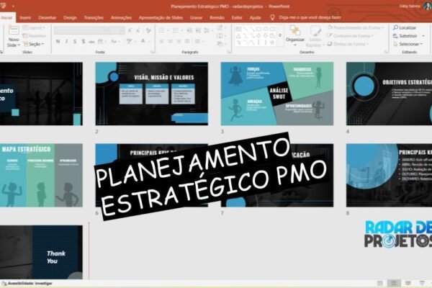Click Acessibilidade: investigar in status bar
Viewport: 432px width, 288px height.
29,283
